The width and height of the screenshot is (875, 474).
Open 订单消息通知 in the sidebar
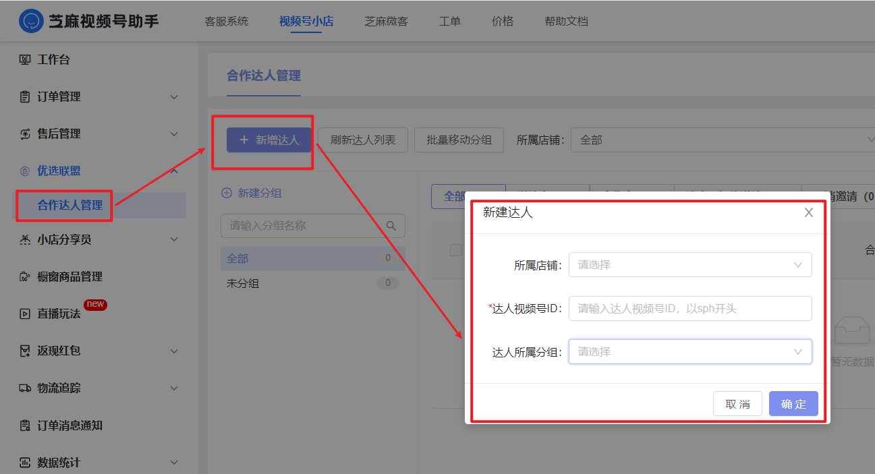pyautogui.click(x=70, y=425)
